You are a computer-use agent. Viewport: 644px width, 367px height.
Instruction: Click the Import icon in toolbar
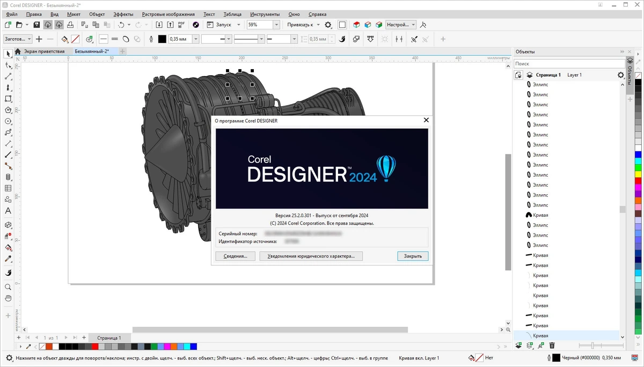(x=159, y=25)
